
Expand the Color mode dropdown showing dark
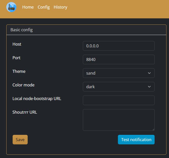click(116, 87)
